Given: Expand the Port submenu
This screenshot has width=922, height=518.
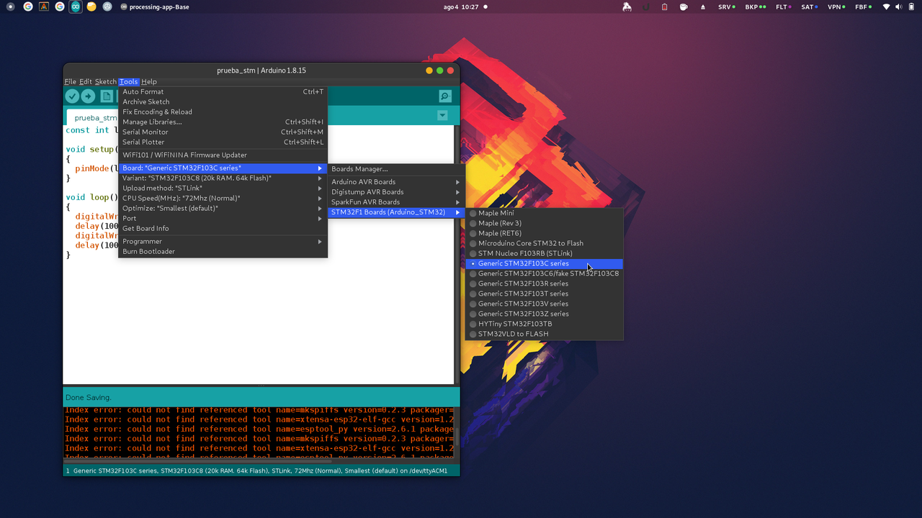Looking at the screenshot, I should [223, 219].
